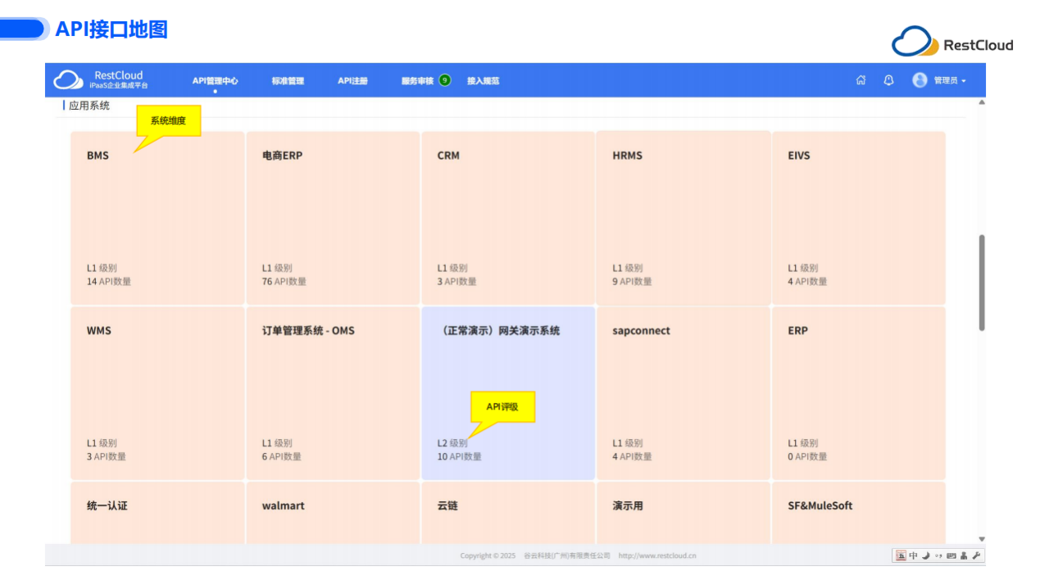Click the administrator avatar icon
This screenshot has height=580, width=1040.
coord(920,80)
